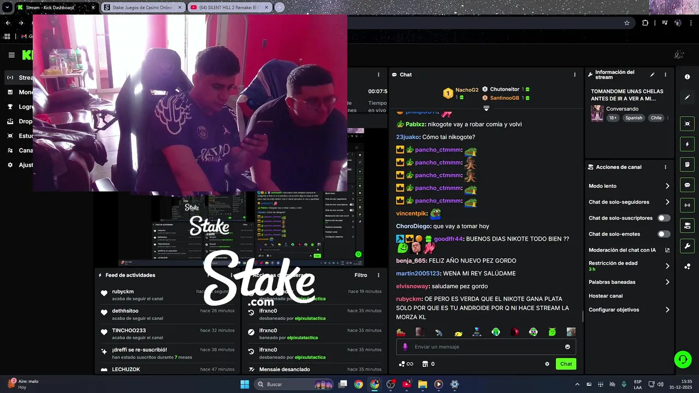Toggle the wrench stream info panel in right toolbar
699x393 pixels.
[x=687, y=246]
